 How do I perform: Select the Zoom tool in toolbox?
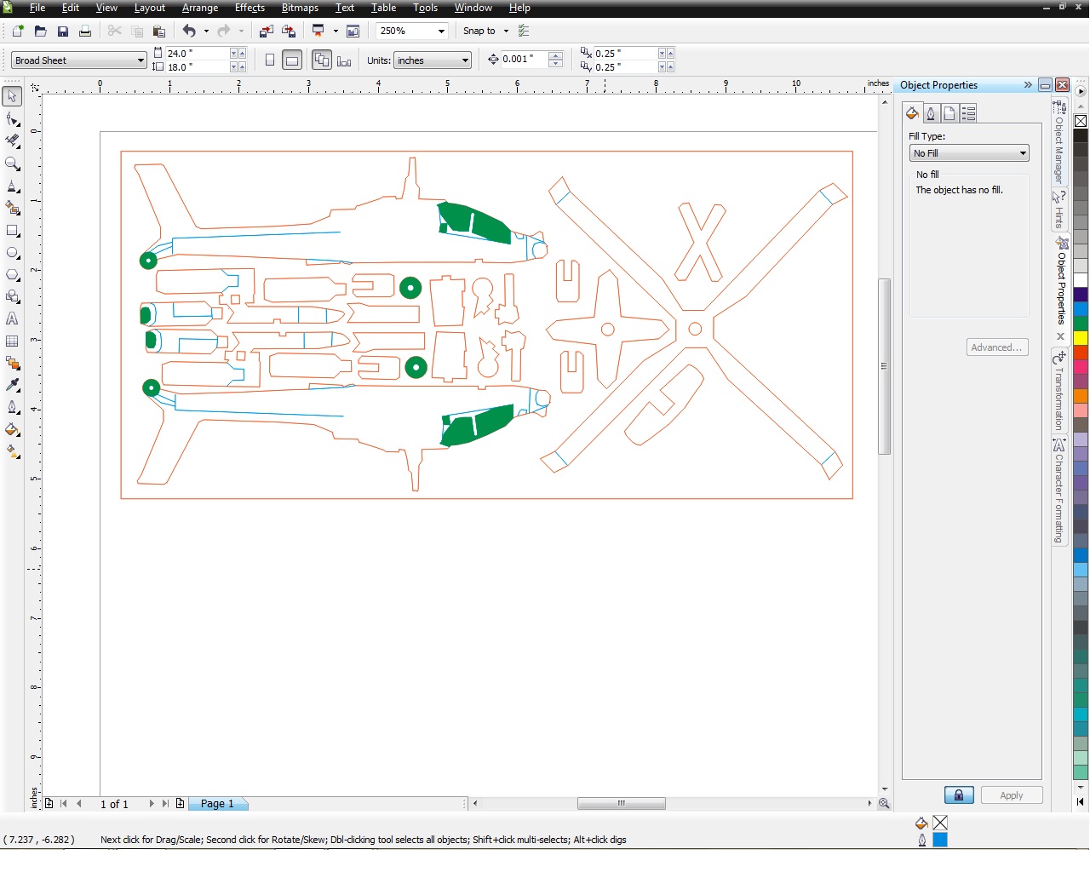pos(13,163)
